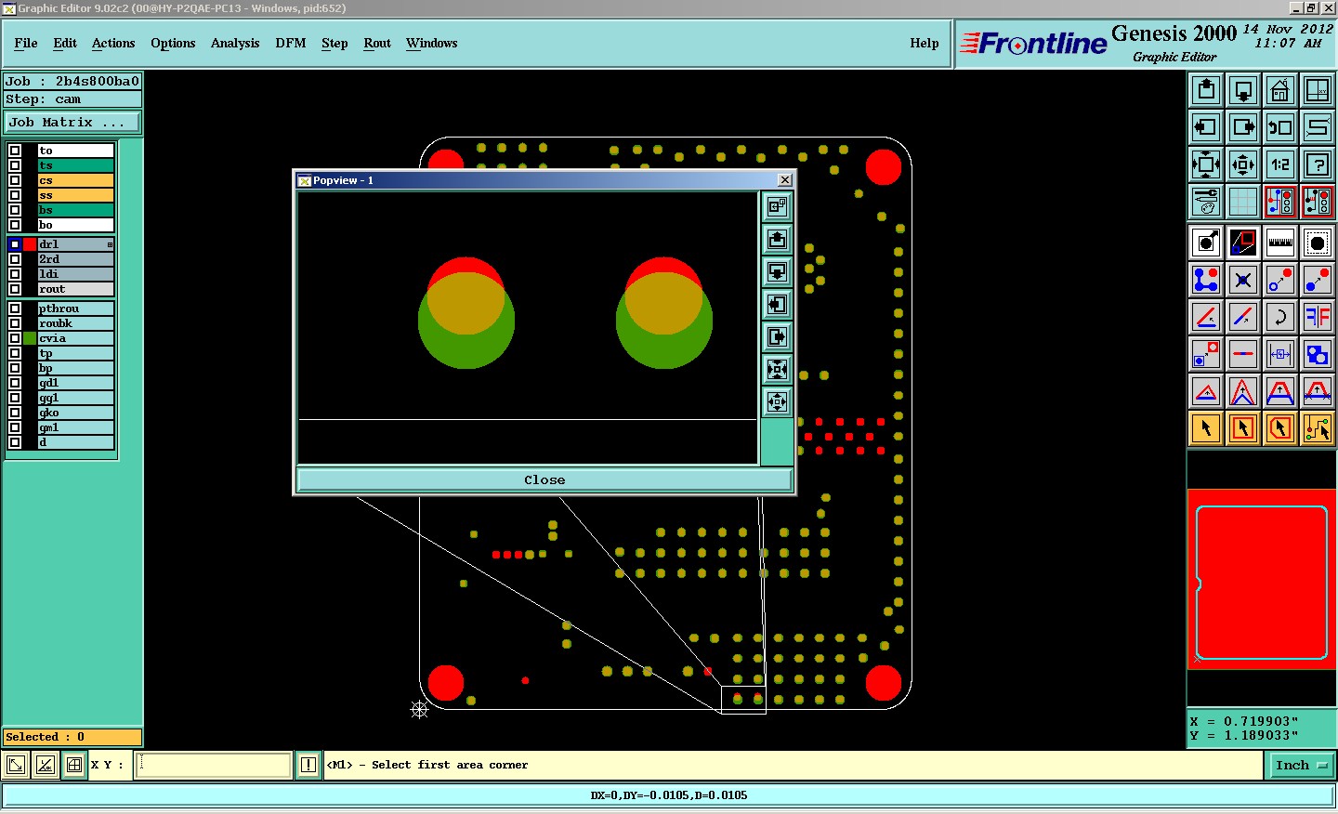Click the exclamation mark button near coordinates

click(x=308, y=765)
